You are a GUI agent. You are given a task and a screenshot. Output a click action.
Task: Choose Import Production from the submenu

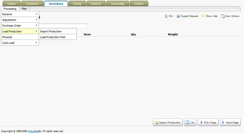point(58,31)
